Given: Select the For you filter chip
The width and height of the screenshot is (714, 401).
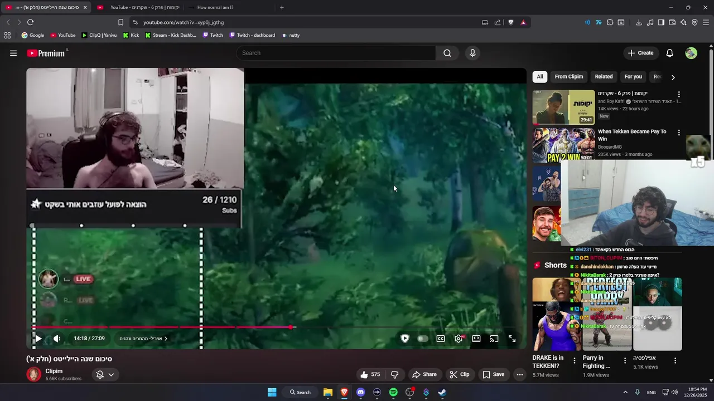Looking at the screenshot, I should 633,77.
